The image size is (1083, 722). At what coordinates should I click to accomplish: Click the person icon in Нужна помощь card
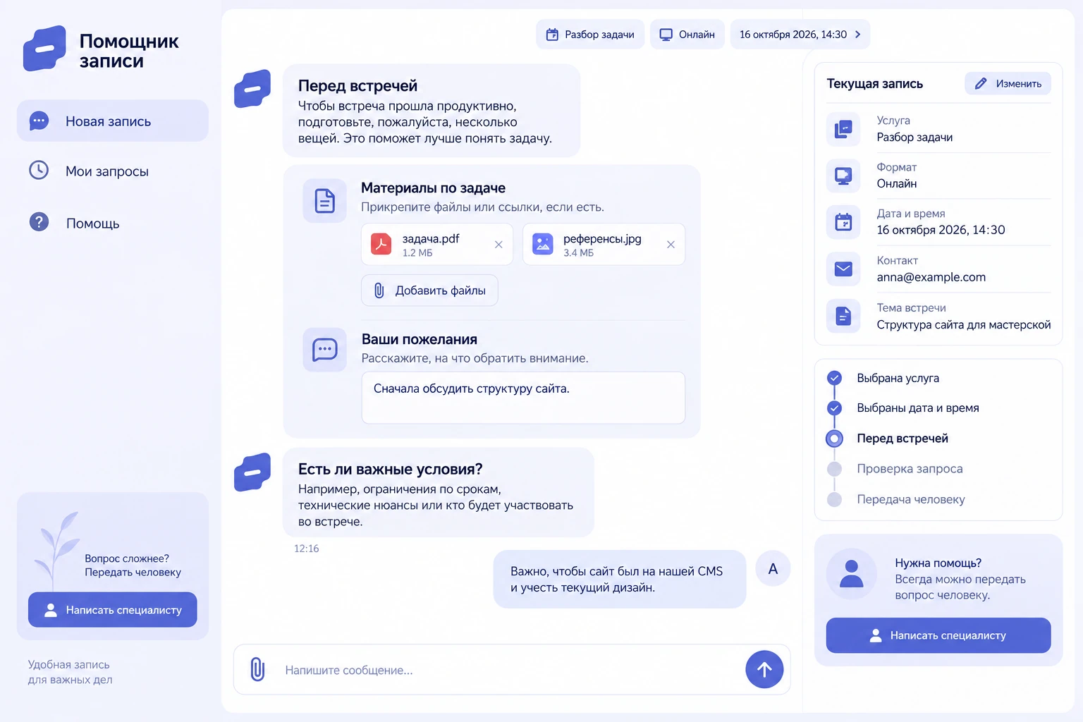tap(852, 574)
